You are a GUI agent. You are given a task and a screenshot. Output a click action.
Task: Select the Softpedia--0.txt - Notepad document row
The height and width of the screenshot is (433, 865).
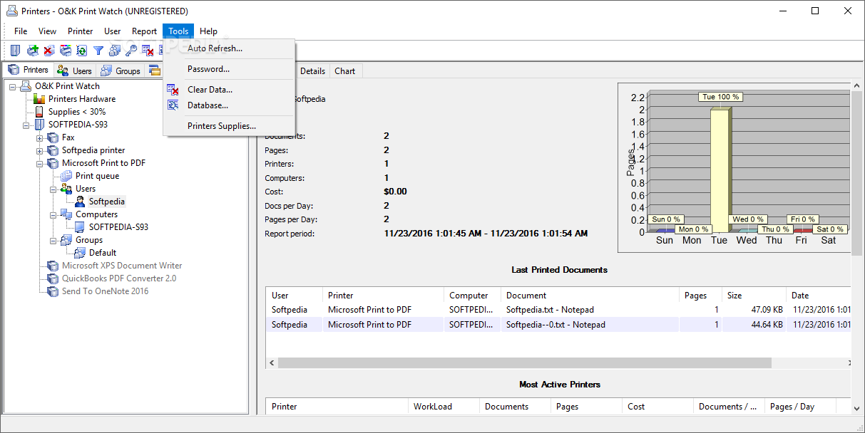[x=558, y=325]
